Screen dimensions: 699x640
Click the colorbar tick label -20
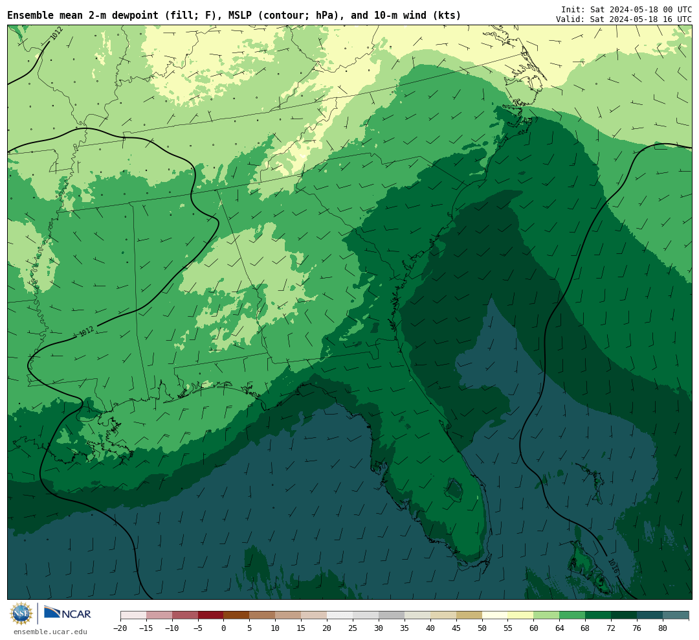click(120, 628)
